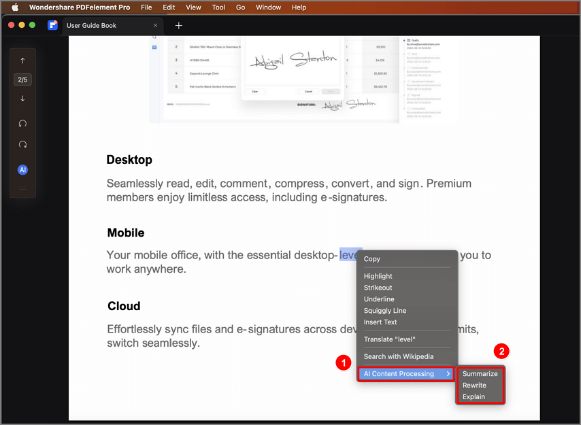Rotate page clockwise in left toolbar
The width and height of the screenshot is (581, 425).
tap(22, 144)
